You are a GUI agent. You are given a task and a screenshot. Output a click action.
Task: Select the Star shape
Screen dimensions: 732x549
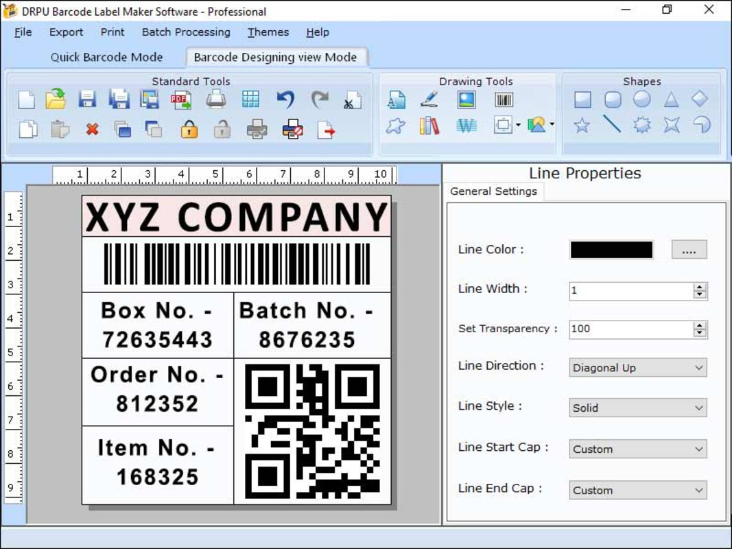coord(582,125)
